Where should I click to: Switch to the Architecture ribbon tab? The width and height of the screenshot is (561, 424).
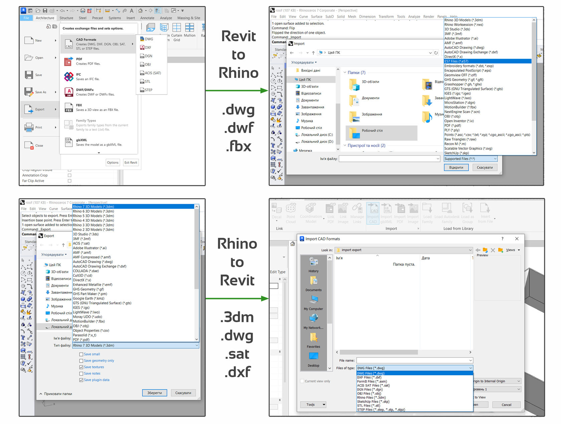coord(45,18)
